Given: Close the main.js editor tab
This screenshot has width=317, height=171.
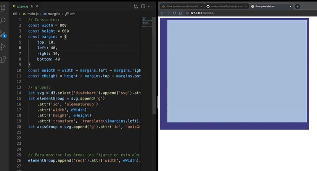Looking at the screenshot, I should [37, 6].
